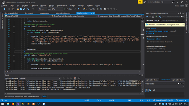
Task: Click the feedback notification flag icon
Action: coord(140,2)
